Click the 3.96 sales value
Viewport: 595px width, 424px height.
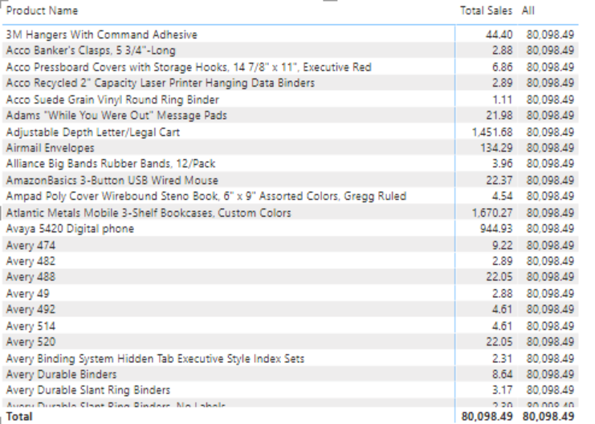click(502, 164)
